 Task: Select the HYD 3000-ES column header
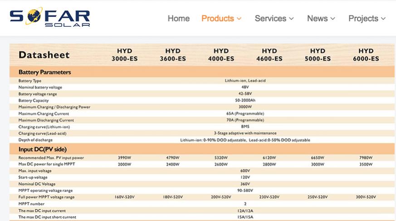pos(124,55)
